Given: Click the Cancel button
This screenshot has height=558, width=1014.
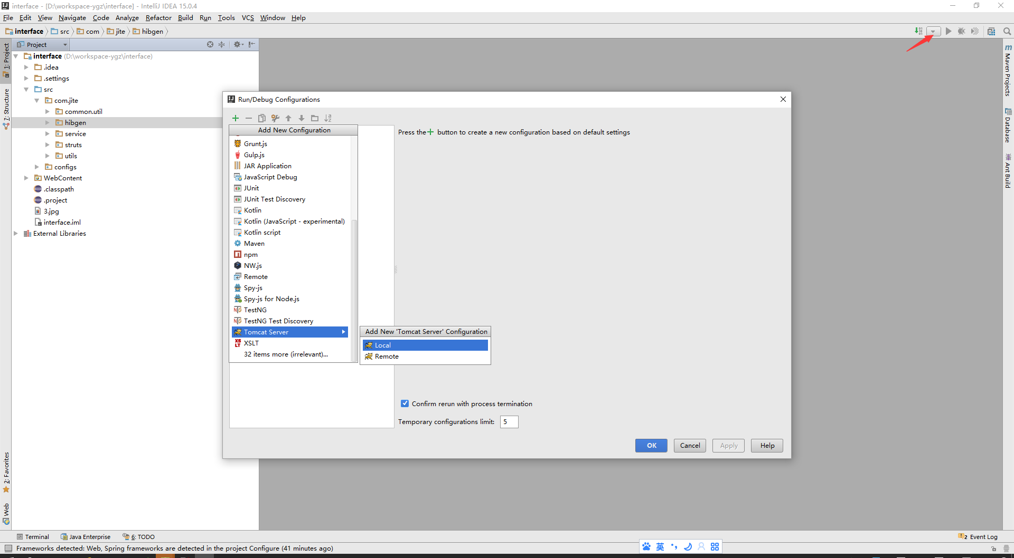Looking at the screenshot, I should 690,446.
